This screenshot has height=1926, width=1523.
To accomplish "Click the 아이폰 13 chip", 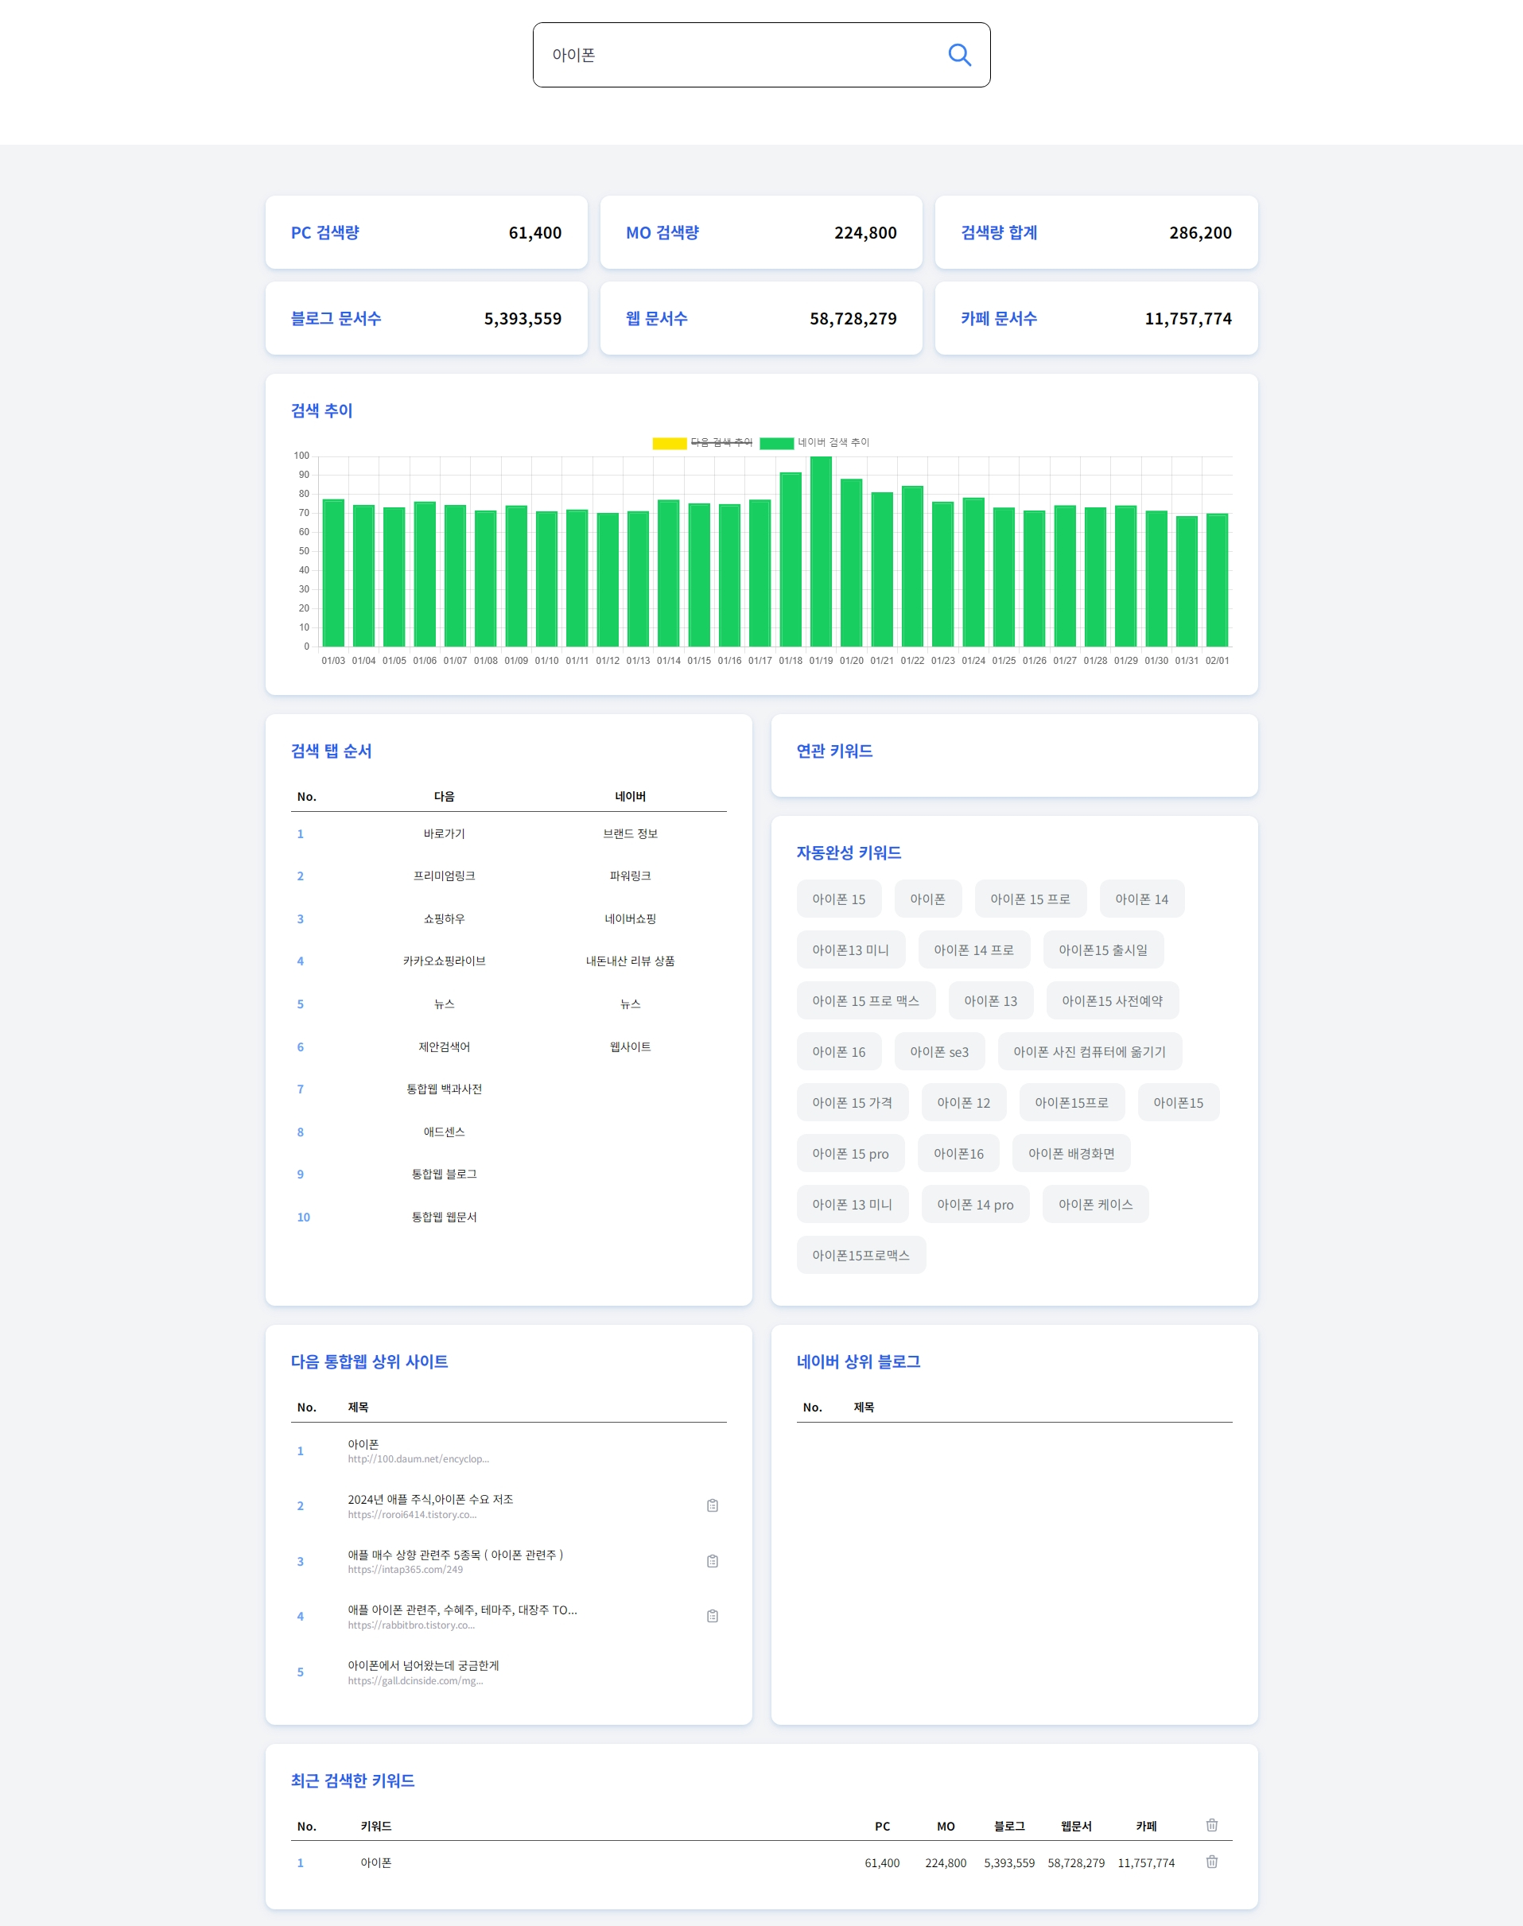I will click(x=991, y=1000).
